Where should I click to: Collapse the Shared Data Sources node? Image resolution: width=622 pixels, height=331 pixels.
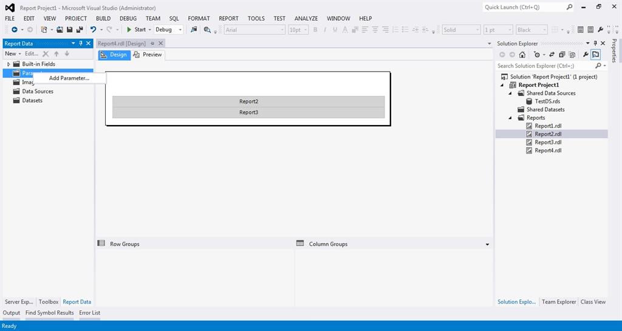click(510, 93)
